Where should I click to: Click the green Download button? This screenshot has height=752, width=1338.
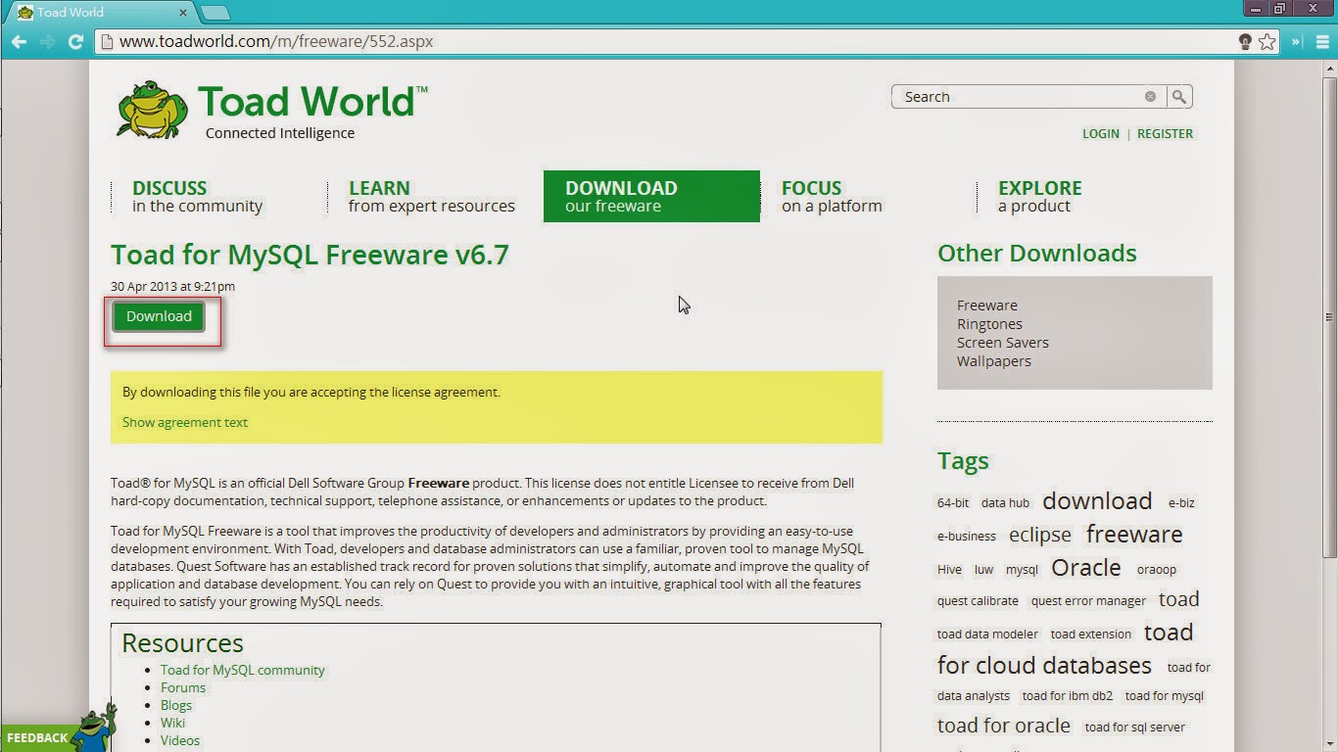pos(159,316)
